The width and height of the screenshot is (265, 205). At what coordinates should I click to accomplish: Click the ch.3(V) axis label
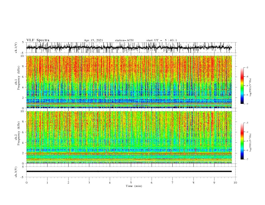click(x=16, y=172)
